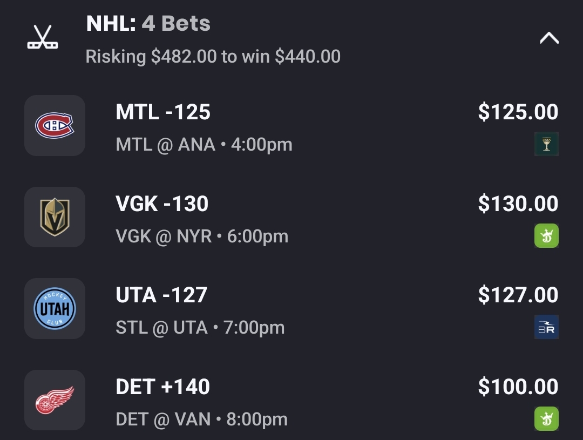Viewport: 583px width, 440px height.
Task: Open the Montreal Canadiens team logo
Action: (55, 126)
